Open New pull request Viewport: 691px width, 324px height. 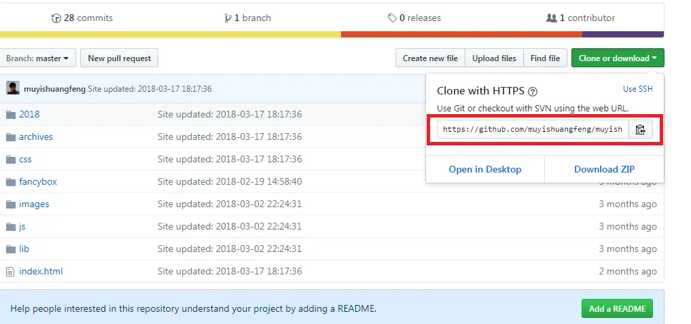119,58
